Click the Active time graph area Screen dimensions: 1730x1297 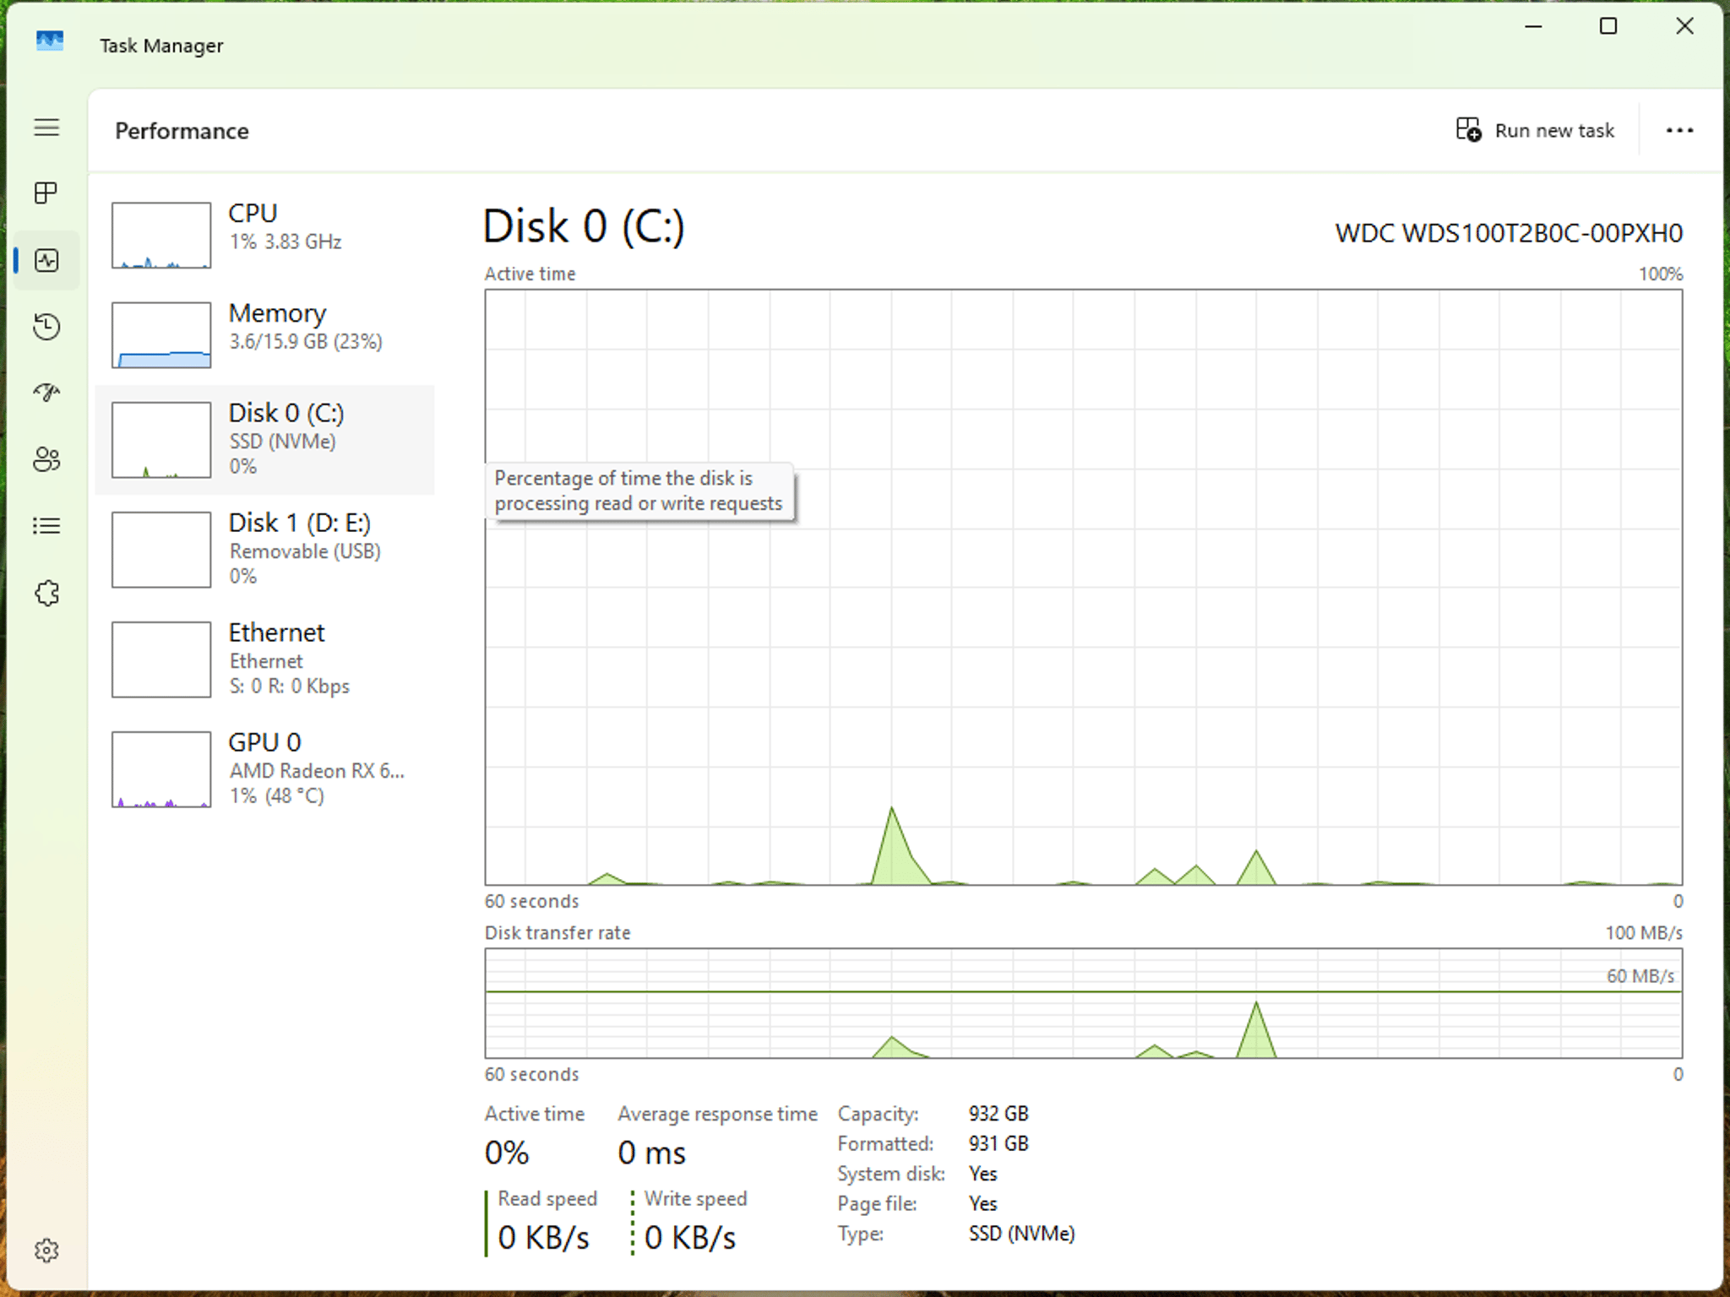click(x=1084, y=587)
